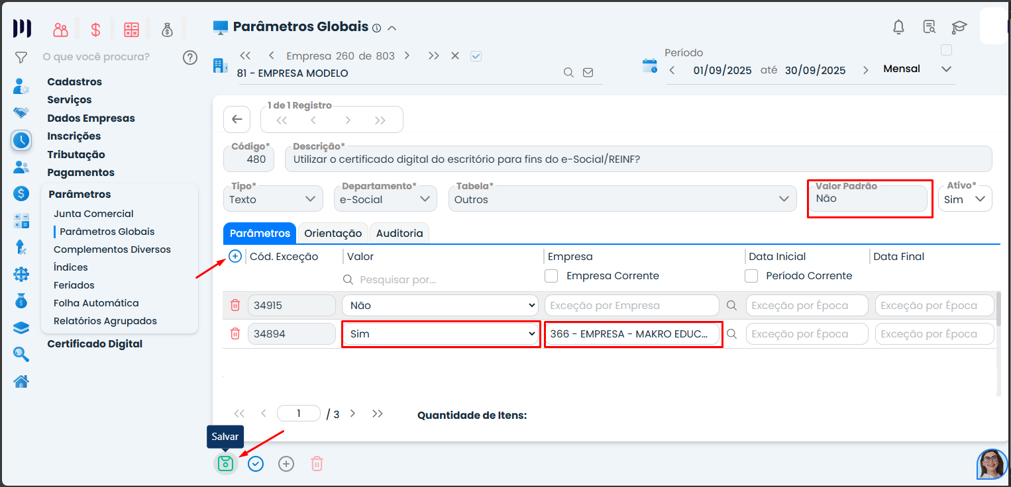Screen dimensions: 1011x487
Task: Tick the Período Corrente checkbox
Action: (751, 276)
